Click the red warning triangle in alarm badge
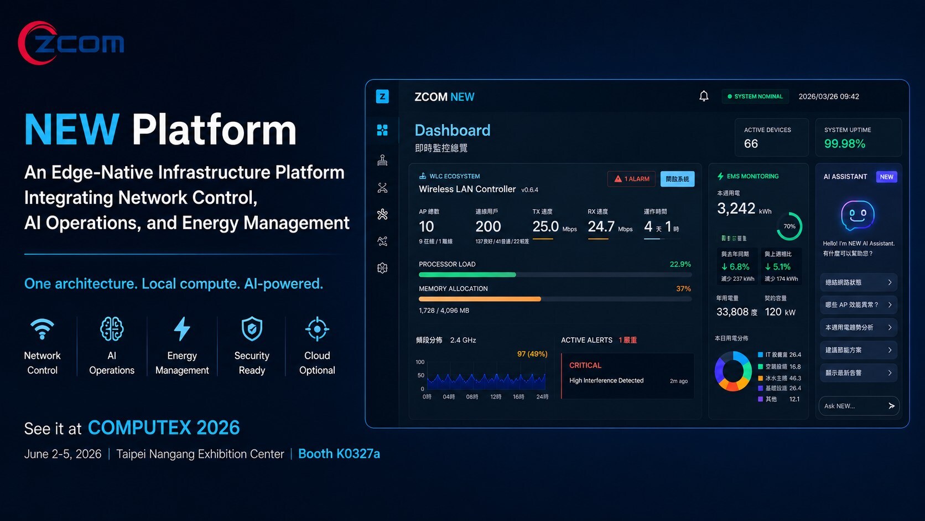925x521 pixels. tap(618, 179)
